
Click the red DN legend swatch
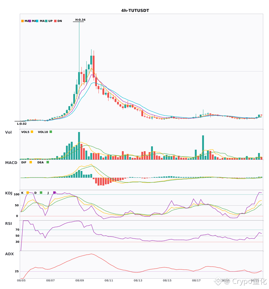pos(55,21)
